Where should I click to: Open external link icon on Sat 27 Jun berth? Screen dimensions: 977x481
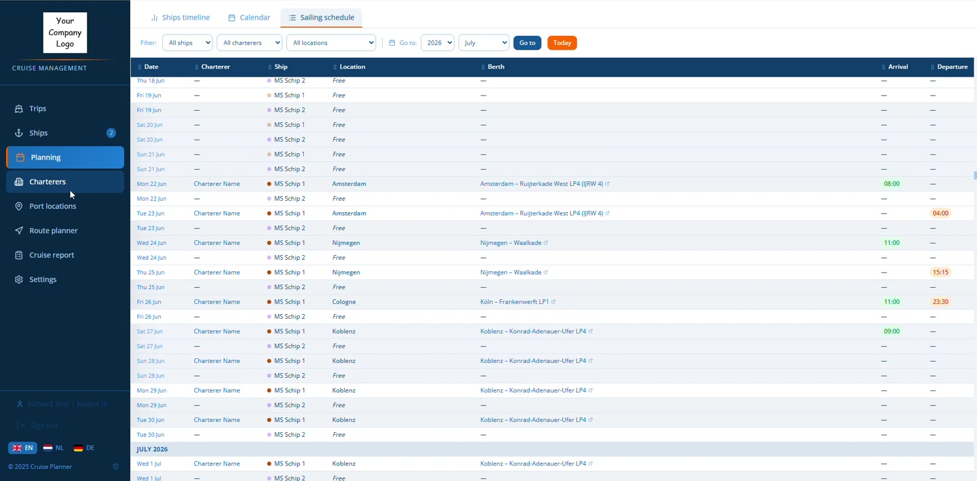tap(591, 332)
